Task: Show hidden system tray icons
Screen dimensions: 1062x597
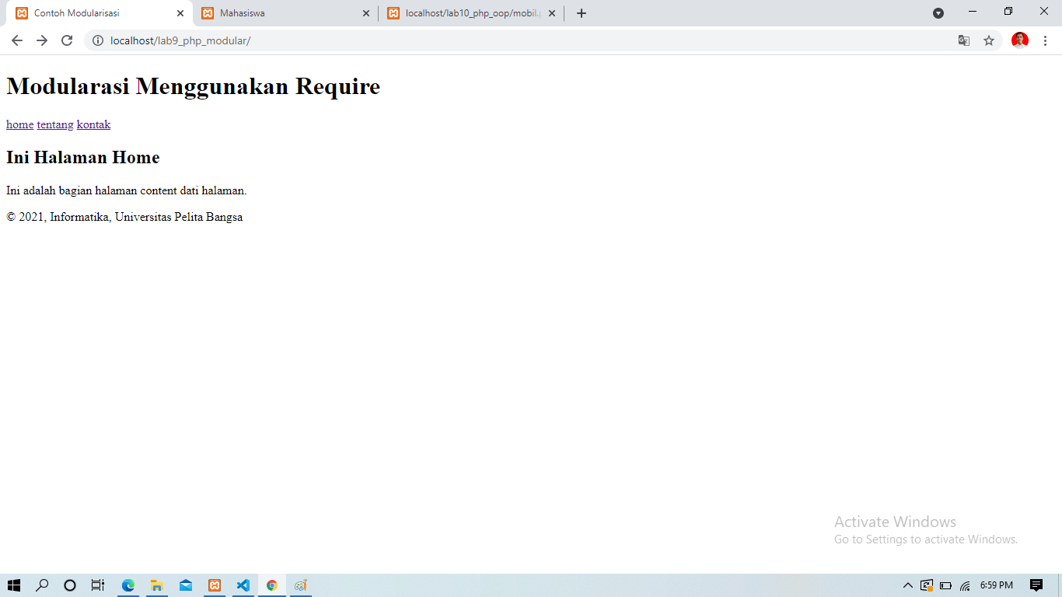Action: (907, 585)
